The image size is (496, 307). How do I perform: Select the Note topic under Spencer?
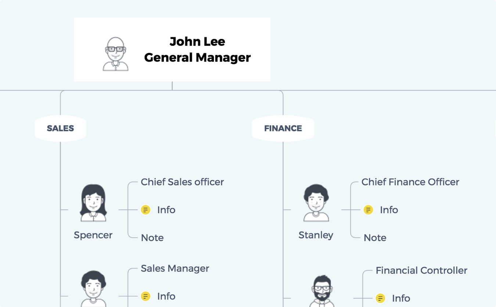point(152,238)
